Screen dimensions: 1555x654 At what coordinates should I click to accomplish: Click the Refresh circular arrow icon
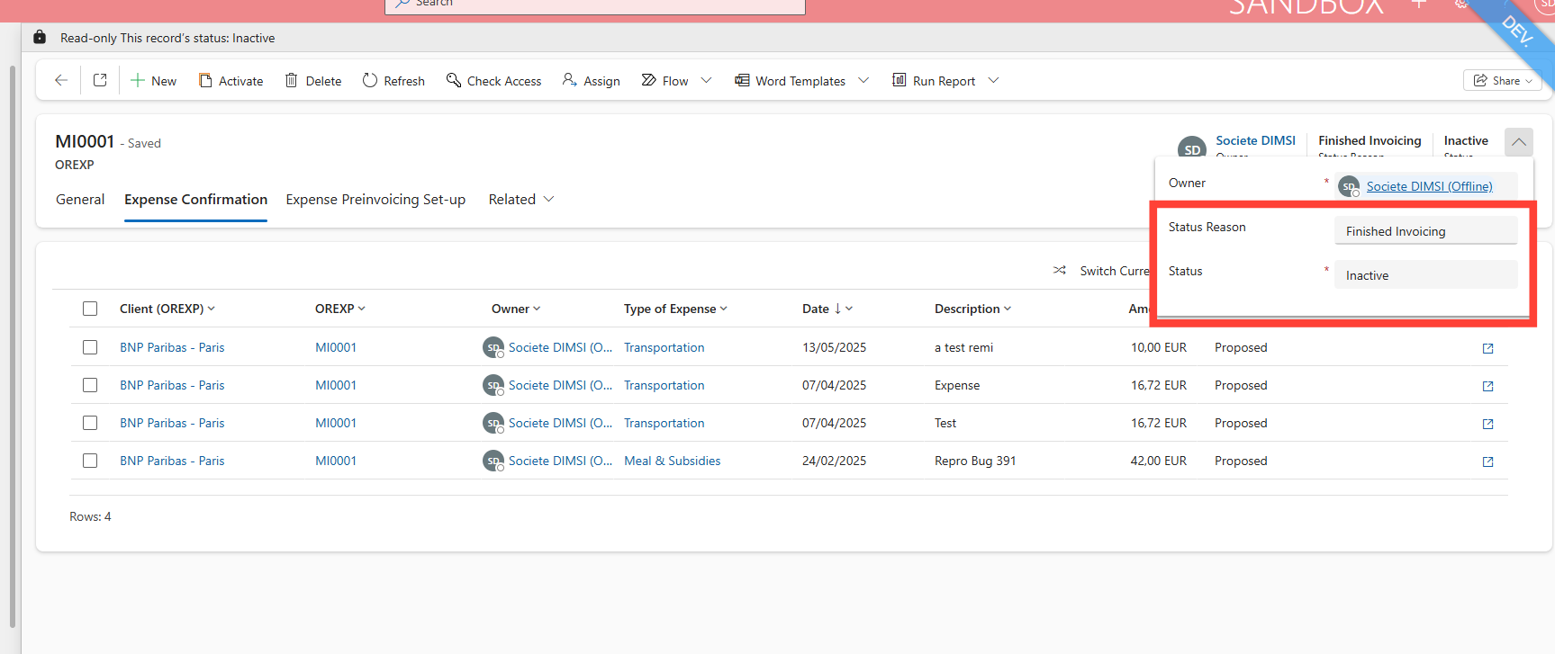click(x=370, y=80)
